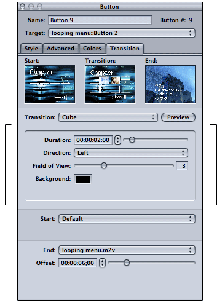Click the Offset slider handle
This screenshot has width=222, height=305.
coord(127,263)
